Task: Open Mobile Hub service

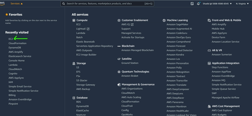Action: 218,29
